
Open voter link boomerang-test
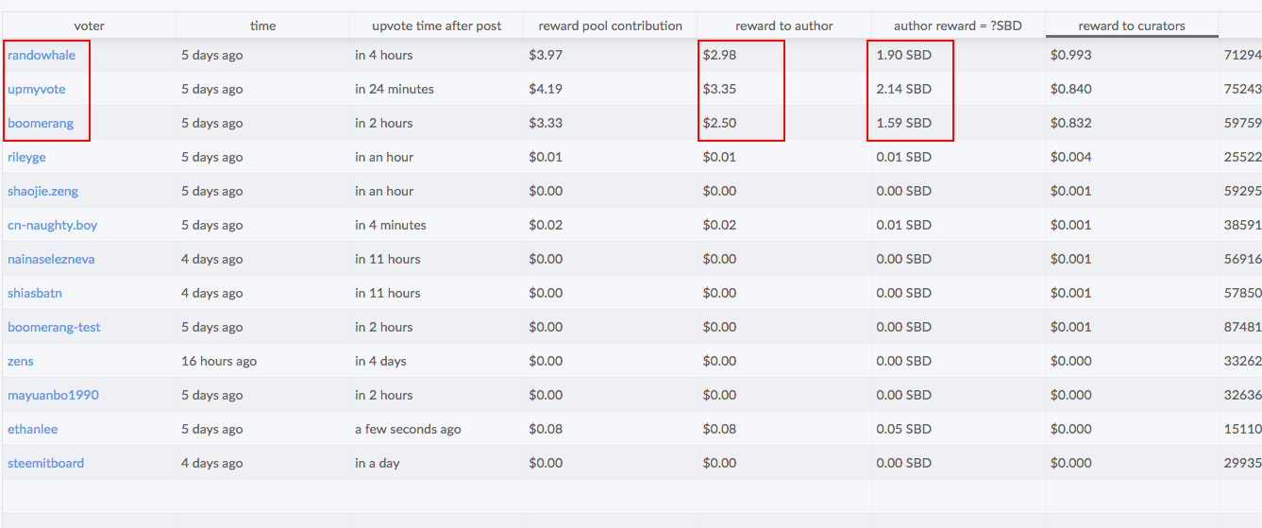coord(54,327)
